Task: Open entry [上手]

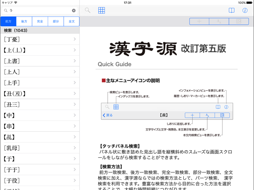Action: (x=40, y=82)
